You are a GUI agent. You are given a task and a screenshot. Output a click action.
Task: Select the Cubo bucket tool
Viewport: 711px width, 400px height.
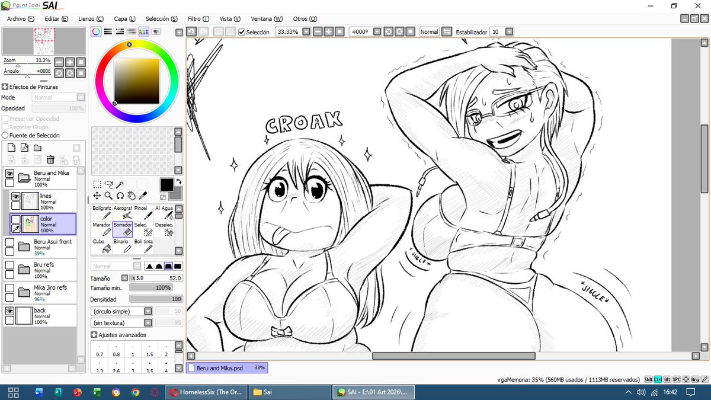pos(102,245)
